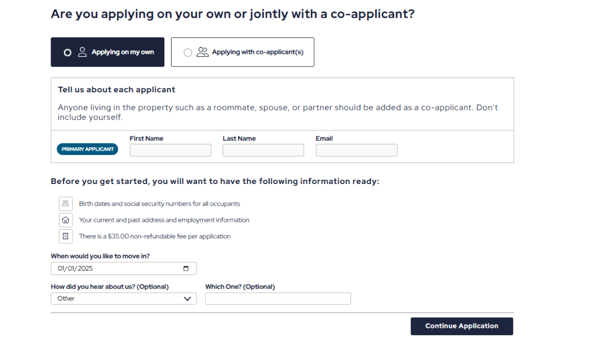Click the two-people co-applicant icon
This screenshot has height=347, width=602.
202,52
